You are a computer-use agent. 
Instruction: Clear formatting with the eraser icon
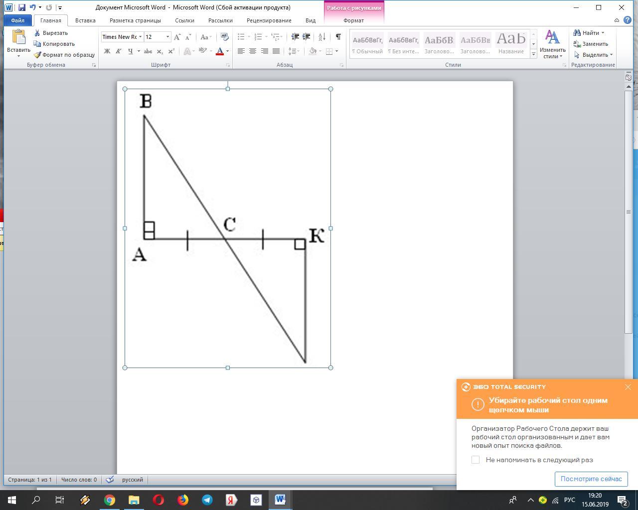pyautogui.click(x=225, y=37)
